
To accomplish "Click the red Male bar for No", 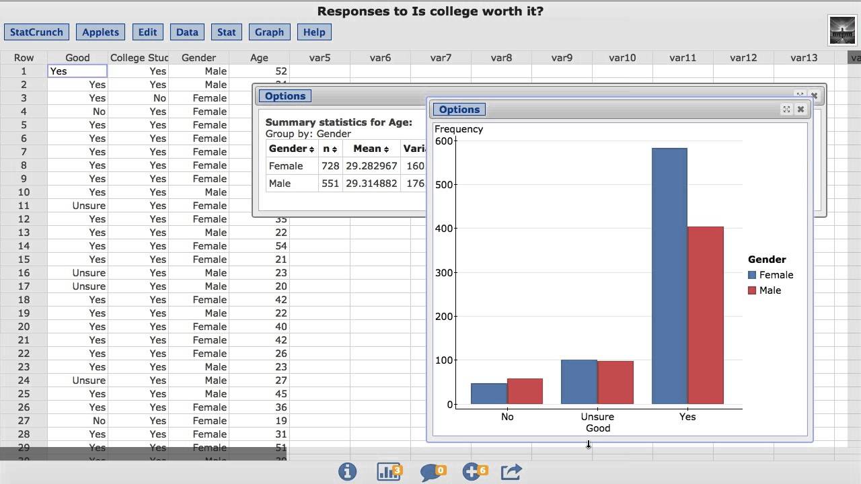I will coord(525,391).
